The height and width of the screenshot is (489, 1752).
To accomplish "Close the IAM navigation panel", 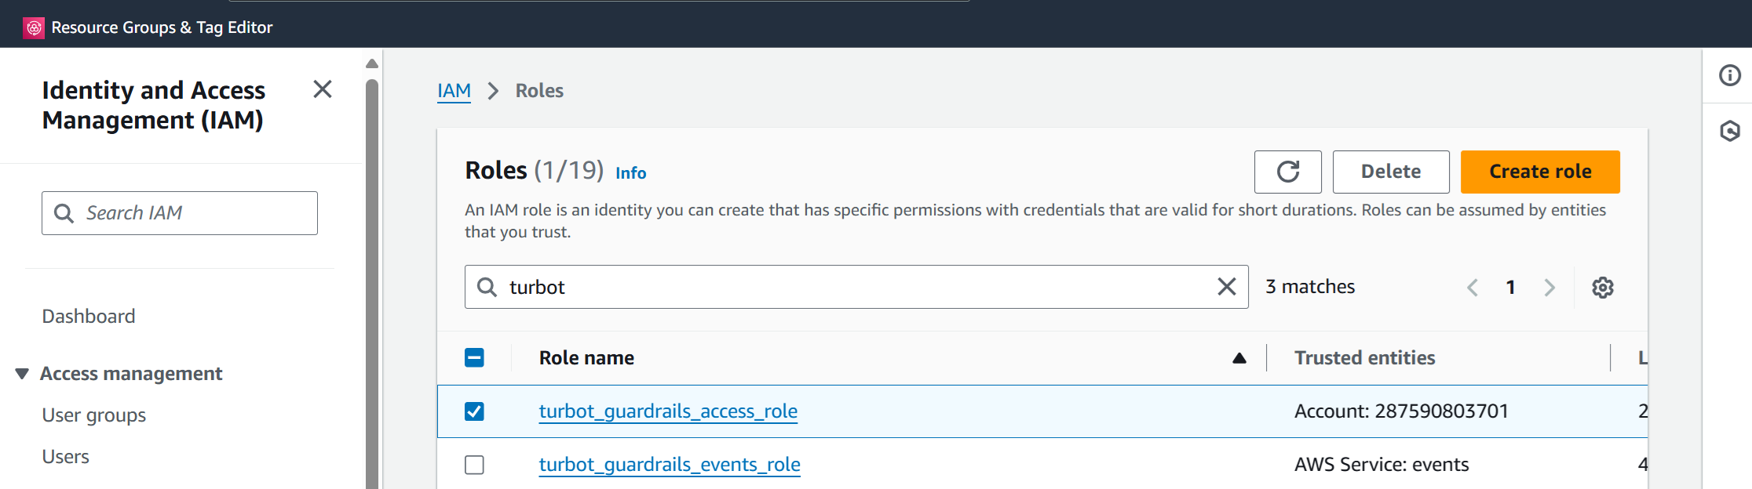I will (323, 89).
